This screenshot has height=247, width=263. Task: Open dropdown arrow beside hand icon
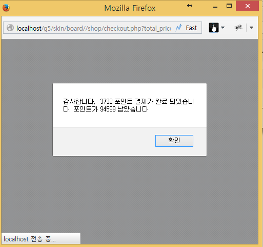coord(222,28)
